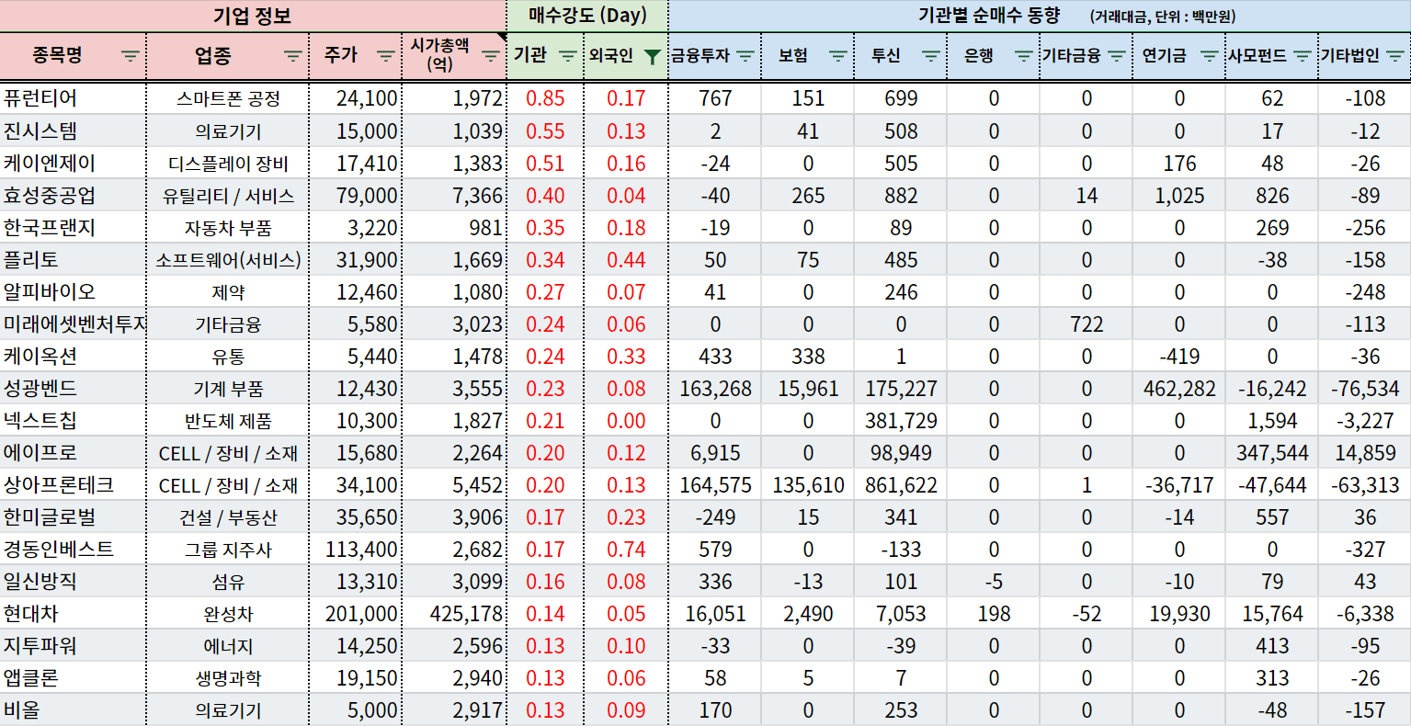Screen dimensions: 1411x726
Task: Open filter dropdown for 금융투자 column
Action: (x=745, y=56)
